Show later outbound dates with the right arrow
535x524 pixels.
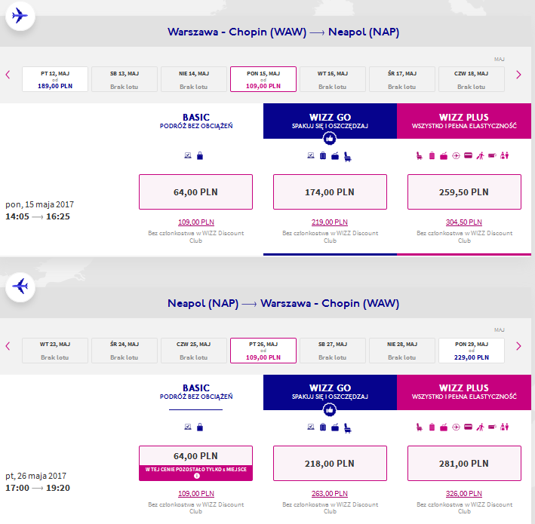tap(518, 75)
